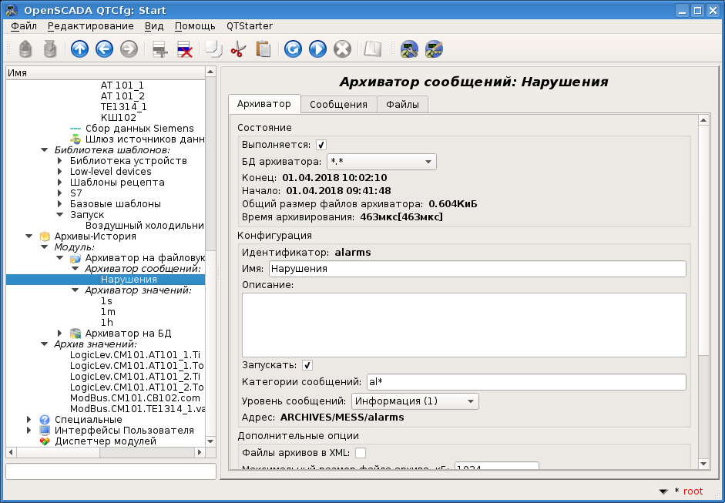Click the first QTStarter module icon
Screen dimensions: 725x503
[409, 49]
